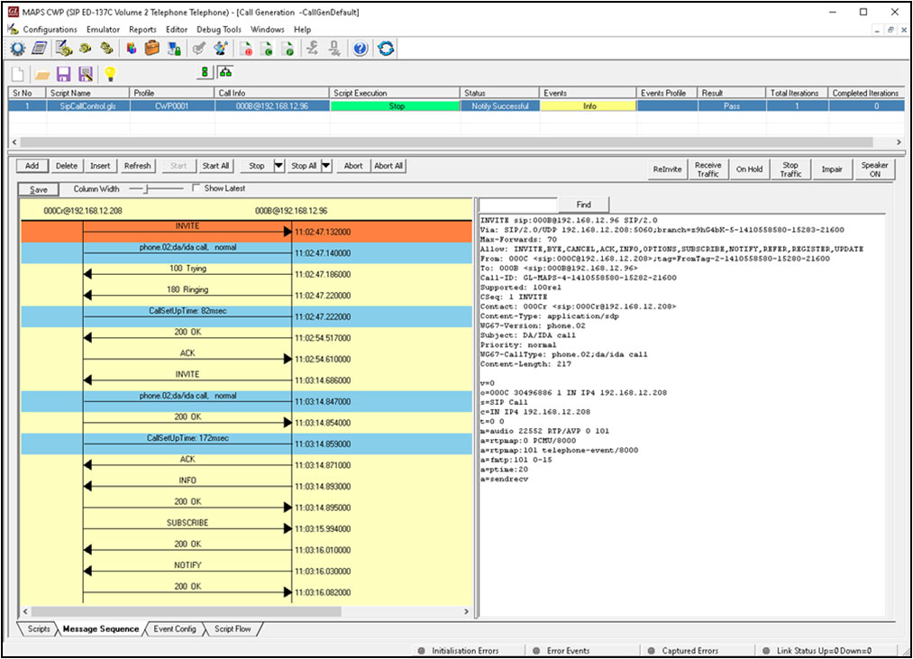Click the Find button

pyautogui.click(x=583, y=205)
